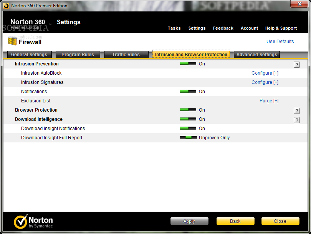The width and height of the screenshot is (311, 234).
Task: Disable Download Insight Notifications switch
Action: point(188,128)
